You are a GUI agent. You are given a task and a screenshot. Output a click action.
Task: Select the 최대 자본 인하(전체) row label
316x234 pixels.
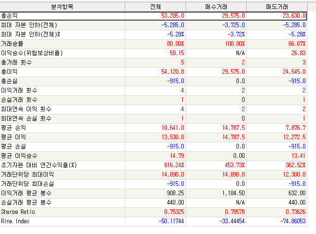pyautogui.click(x=29, y=25)
